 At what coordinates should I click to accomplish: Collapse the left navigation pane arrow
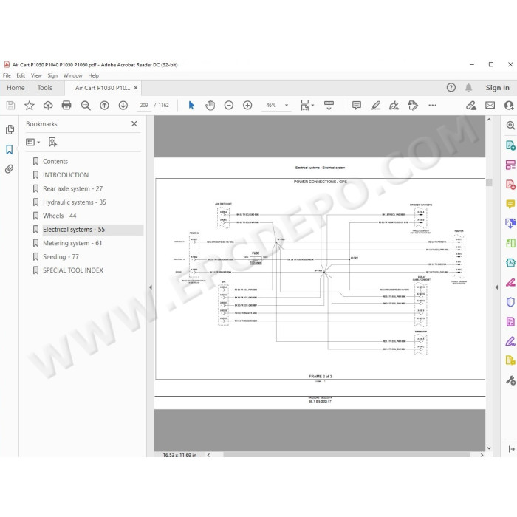coord(151,287)
